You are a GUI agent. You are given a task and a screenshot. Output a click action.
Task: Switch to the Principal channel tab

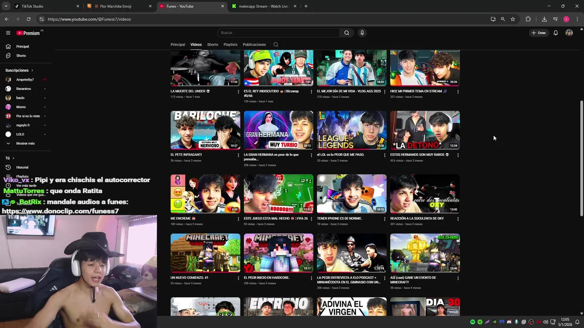coord(177,45)
